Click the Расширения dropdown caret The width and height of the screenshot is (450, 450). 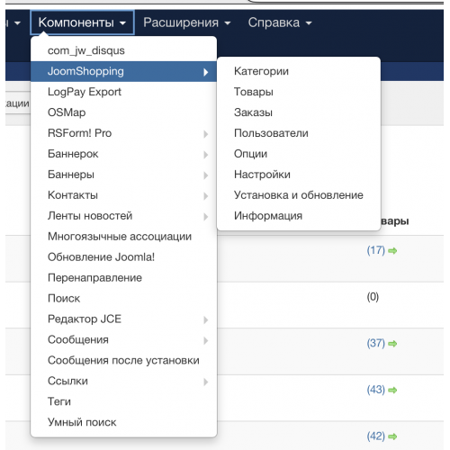(x=228, y=23)
